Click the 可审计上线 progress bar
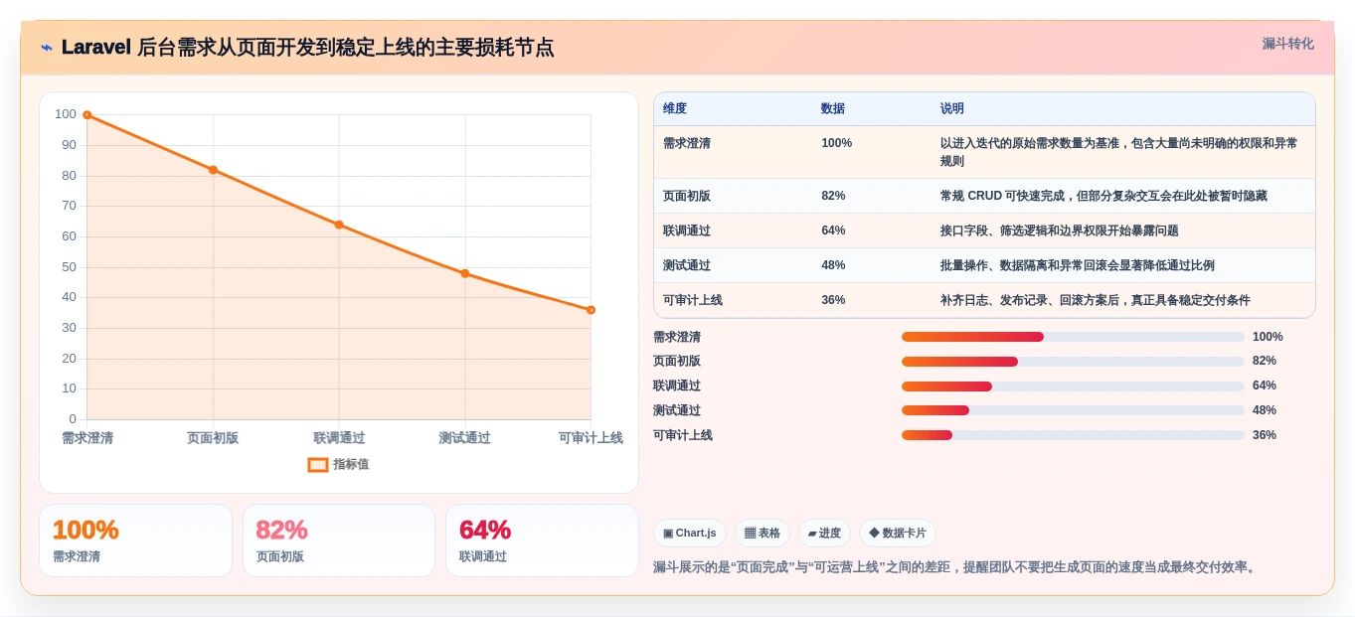Image resolution: width=1355 pixels, height=617 pixels. 1073,435
